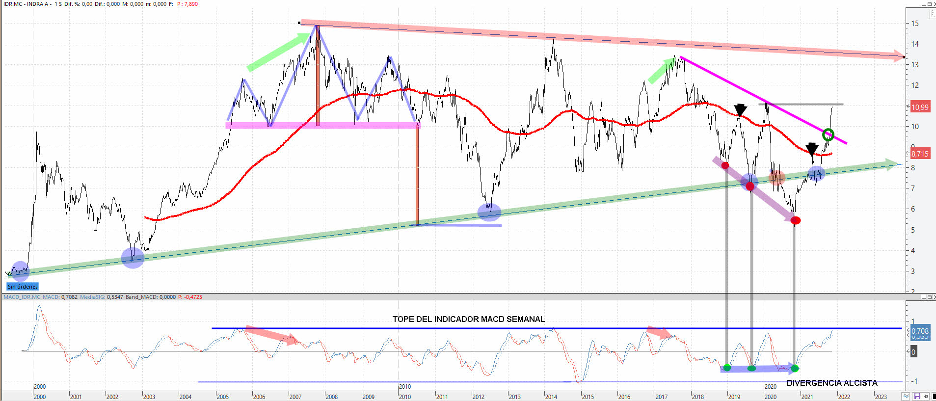Click the pin icon beside the save icon

click(926, 396)
